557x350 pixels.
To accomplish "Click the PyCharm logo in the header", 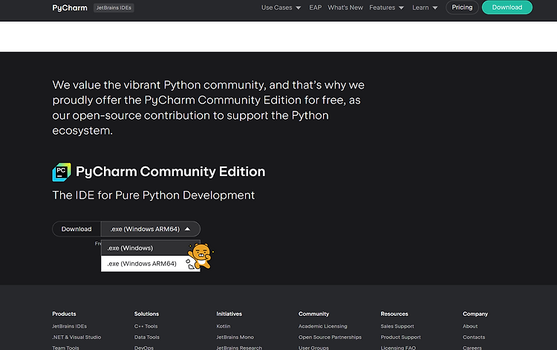I will pos(70,8).
